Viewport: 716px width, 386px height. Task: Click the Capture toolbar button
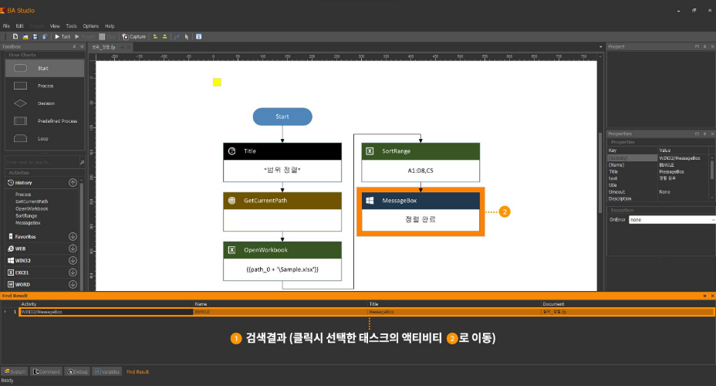pyautogui.click(x=134, y=36)
